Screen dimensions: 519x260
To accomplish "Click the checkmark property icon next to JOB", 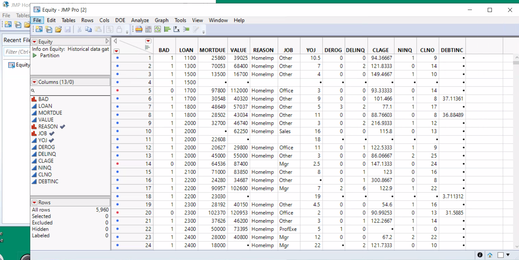I will [52, 133].
